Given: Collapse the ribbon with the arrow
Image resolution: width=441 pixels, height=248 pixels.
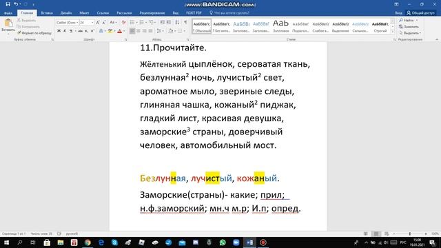Looking at the screenshot, I should pyautogui.click(x=436, y=40).
